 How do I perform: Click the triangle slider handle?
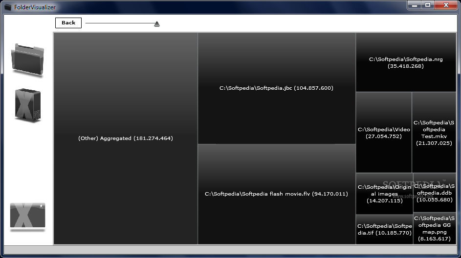point(157,24)
